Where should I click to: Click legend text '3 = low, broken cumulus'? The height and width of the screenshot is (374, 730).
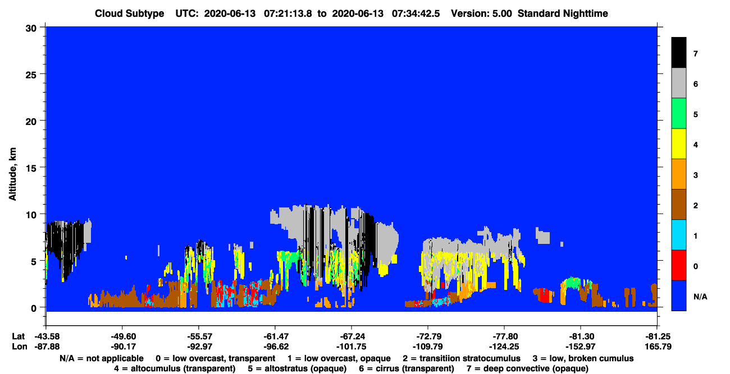click(x=583, y=358)
